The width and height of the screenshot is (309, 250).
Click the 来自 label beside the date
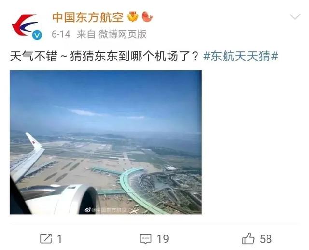pyautogui.click(x=86, y=34)
